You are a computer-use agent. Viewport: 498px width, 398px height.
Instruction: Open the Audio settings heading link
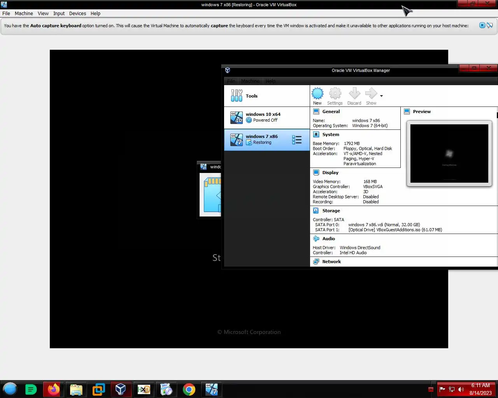point(329,239)
